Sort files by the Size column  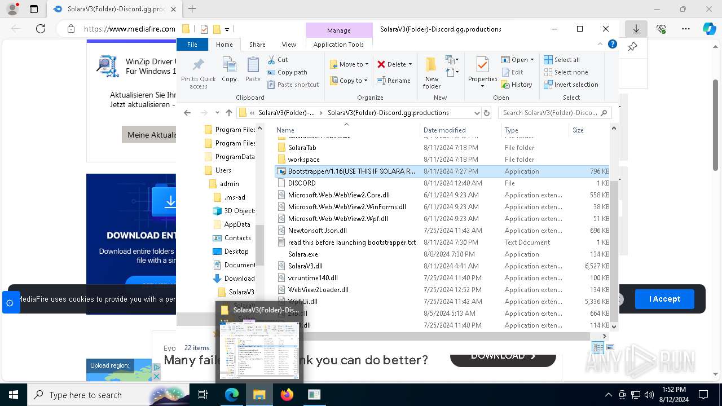(x=589, y=130)
